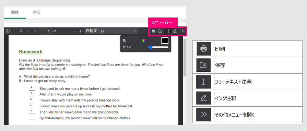Screen dimensions: 307x131
Task: Click the line 'Then, my father would drive me'
Action: pos(79,112)
